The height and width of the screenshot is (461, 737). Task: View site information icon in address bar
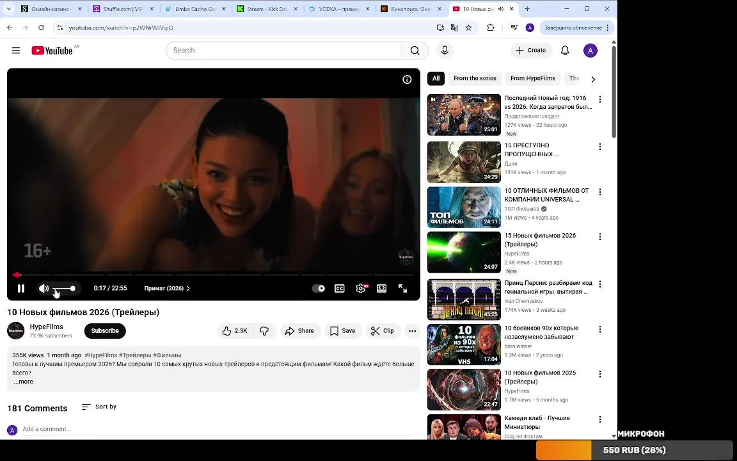point(59,28)
